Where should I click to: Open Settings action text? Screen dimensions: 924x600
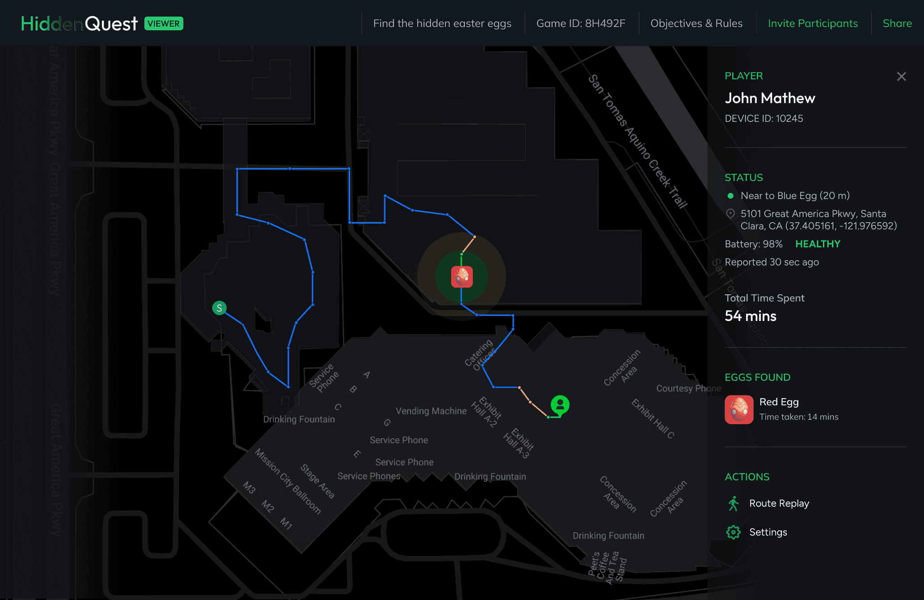pyautogui.click(x=768, y=532)
